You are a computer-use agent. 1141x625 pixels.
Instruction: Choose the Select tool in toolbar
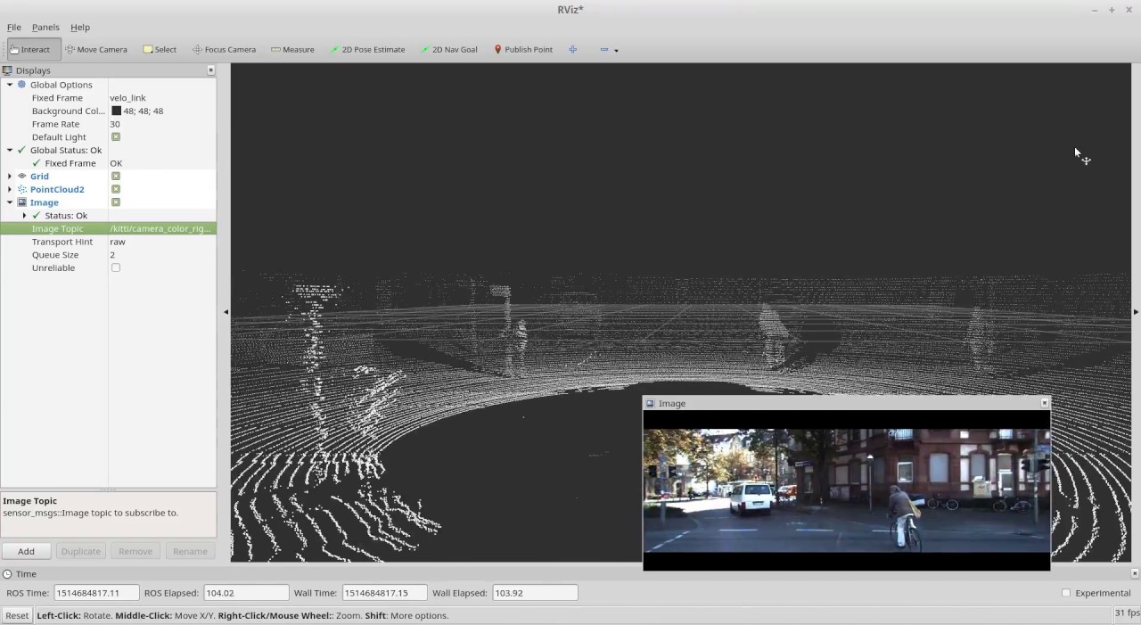tap(160, 50)
